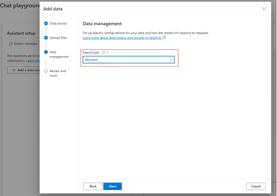Image resolution: width=277 pixels, height=196 pixels.
Task: Click the System message refresh icon
Action: [x=11, y=44]
